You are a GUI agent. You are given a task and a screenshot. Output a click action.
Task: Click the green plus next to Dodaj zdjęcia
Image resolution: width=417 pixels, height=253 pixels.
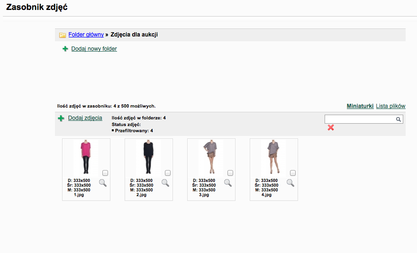click(x=61, y=118)
